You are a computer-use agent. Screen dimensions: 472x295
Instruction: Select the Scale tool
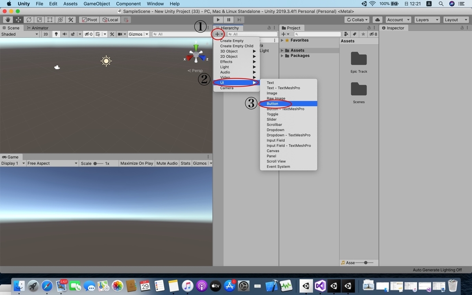tap(39, 20)
